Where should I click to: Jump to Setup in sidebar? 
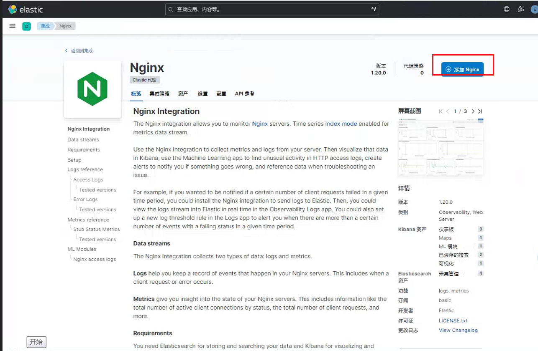pos(74,160)
